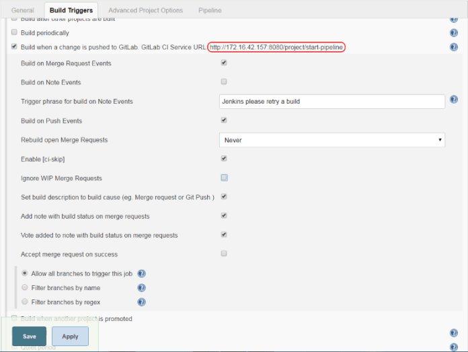Click into the Trigger phrase text field
The height and width of the screenshot is (352, 468).
[332, 101]
